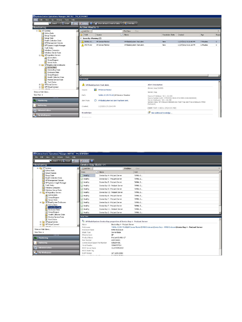Click the properties icon beside HP BladeSystem Device Bay properties

tap(83, 221)
